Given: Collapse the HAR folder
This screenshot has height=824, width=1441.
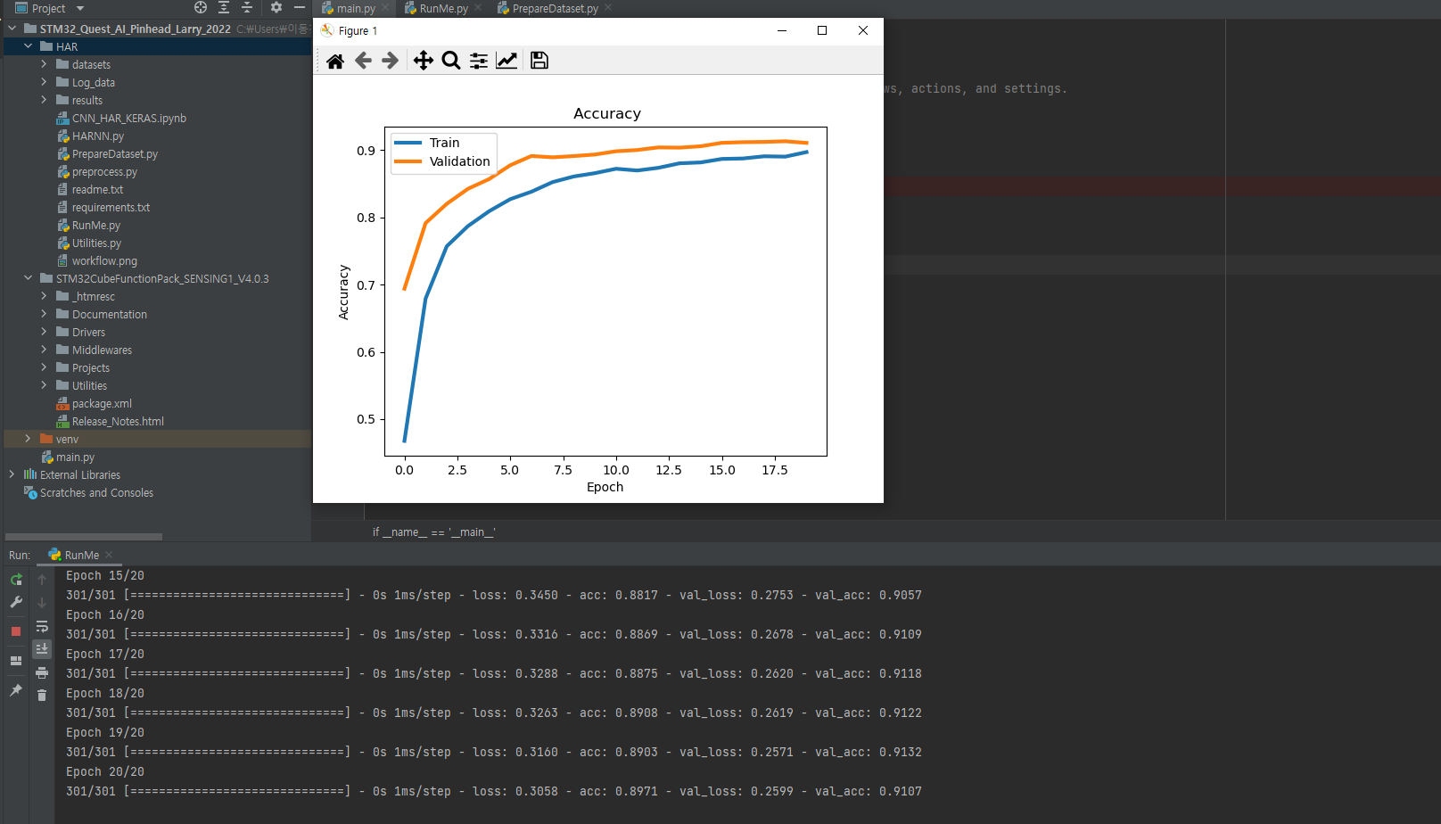Looking at the screenshot, I should 28,46.
